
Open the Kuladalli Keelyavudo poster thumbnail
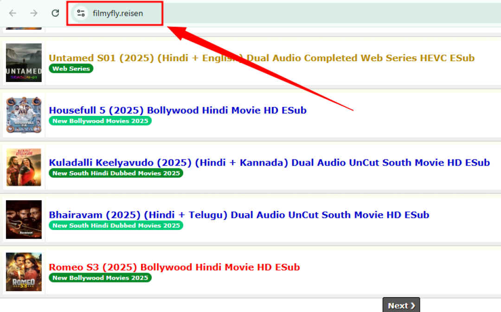point(24,167)
